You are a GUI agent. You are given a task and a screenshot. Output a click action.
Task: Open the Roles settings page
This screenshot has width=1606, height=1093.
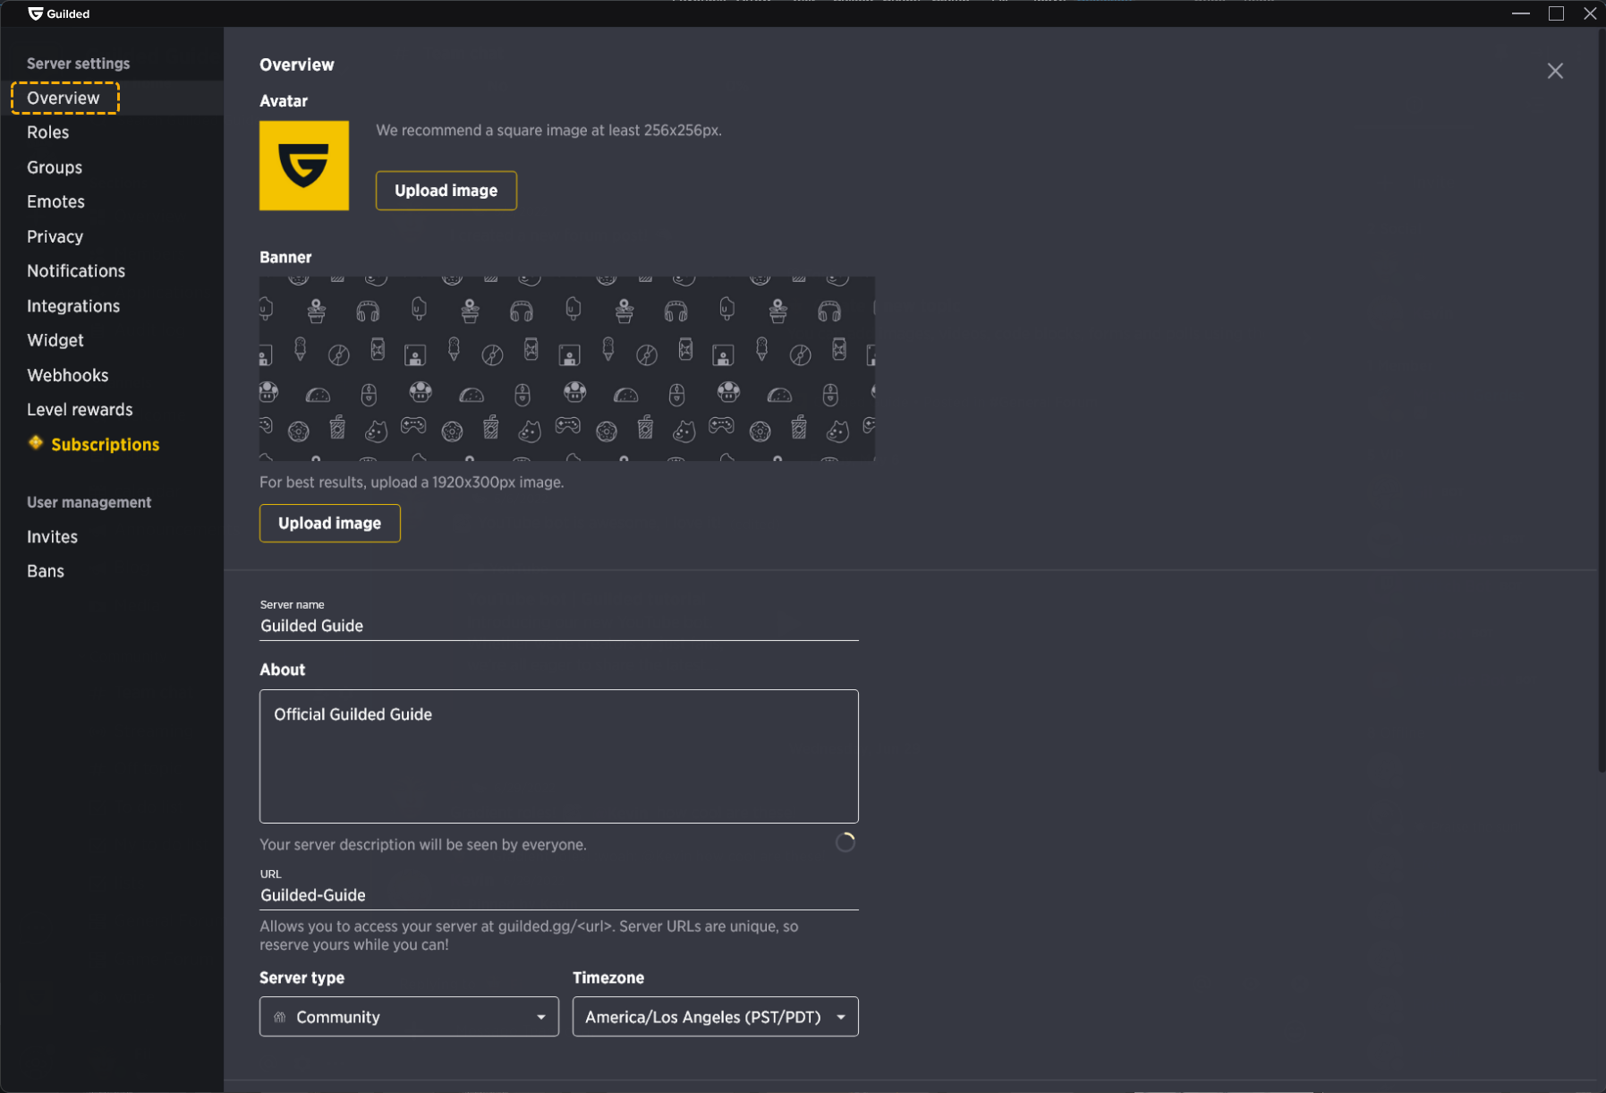[x=48, y=132]
